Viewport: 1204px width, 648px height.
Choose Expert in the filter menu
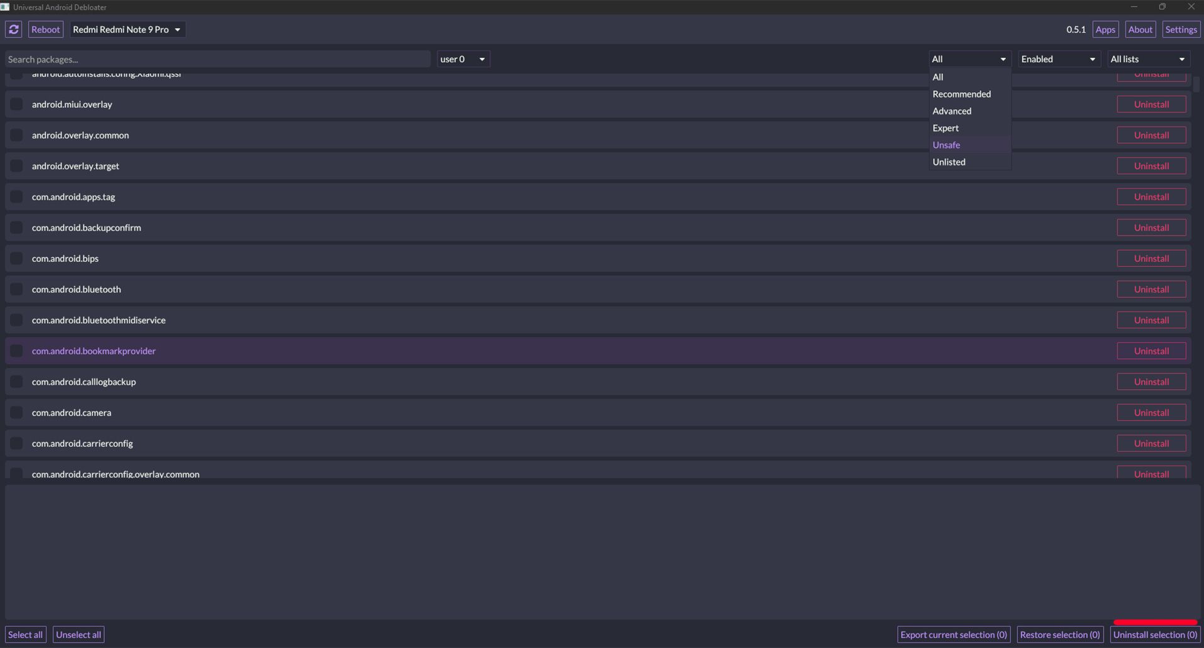click(x=969, y=128)
